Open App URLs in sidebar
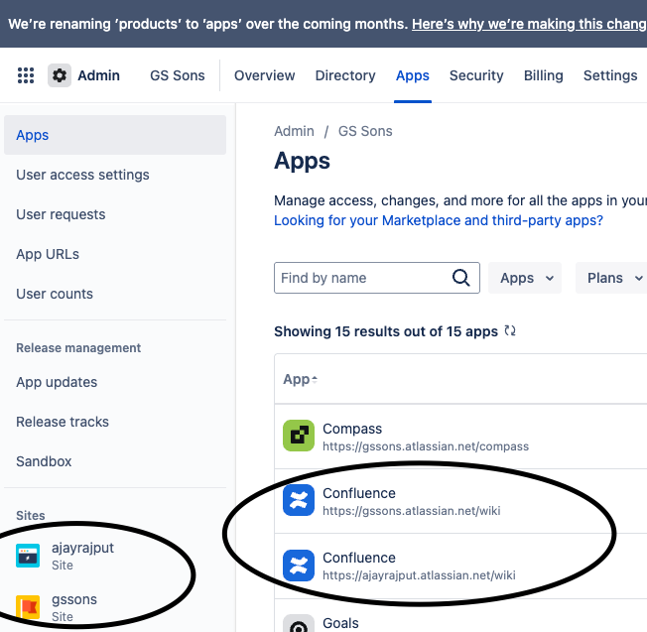647x632 pixels. [115, 254]
